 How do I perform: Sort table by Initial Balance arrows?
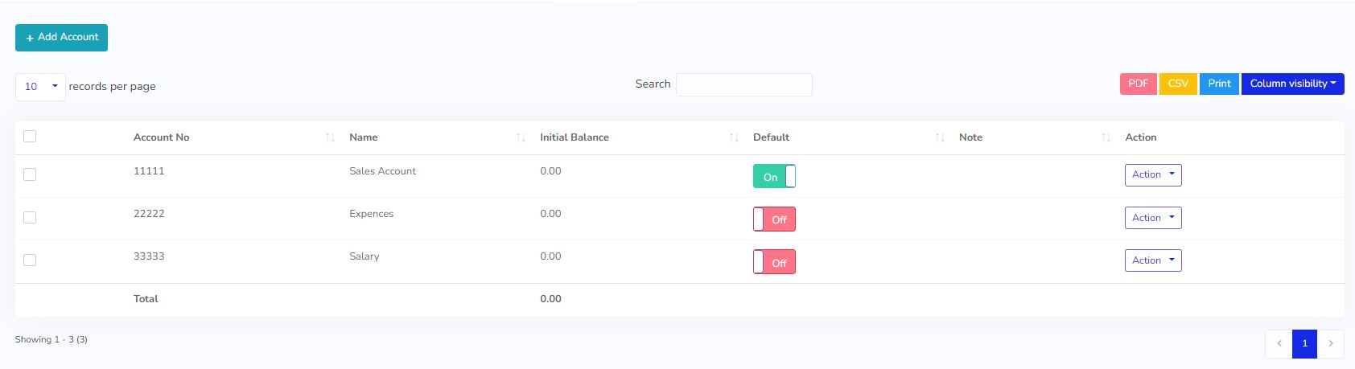(x=733, y=138)
